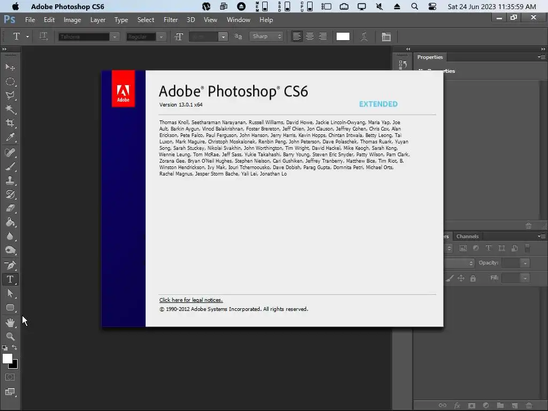548x411 pixels.
Task: Select the Path Selection tool
Action: [10, 293]
